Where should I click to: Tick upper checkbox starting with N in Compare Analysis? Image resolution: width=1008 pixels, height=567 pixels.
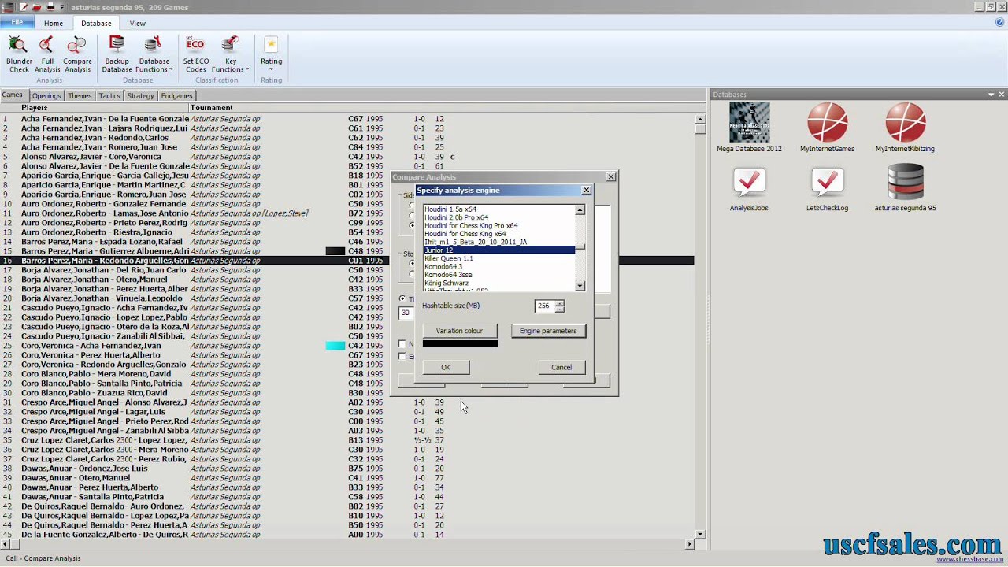[x=402, y=344]
